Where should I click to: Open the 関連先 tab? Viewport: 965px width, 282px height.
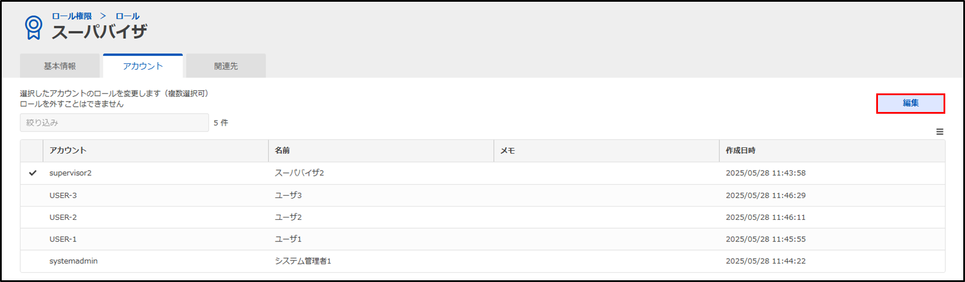[226, 66]
